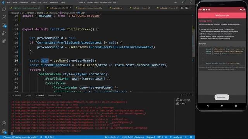Viewport: 248px width, 139px height.
Task: Click line number 20 in gutter
Action: pyautogui.click(x=16, y=61)
